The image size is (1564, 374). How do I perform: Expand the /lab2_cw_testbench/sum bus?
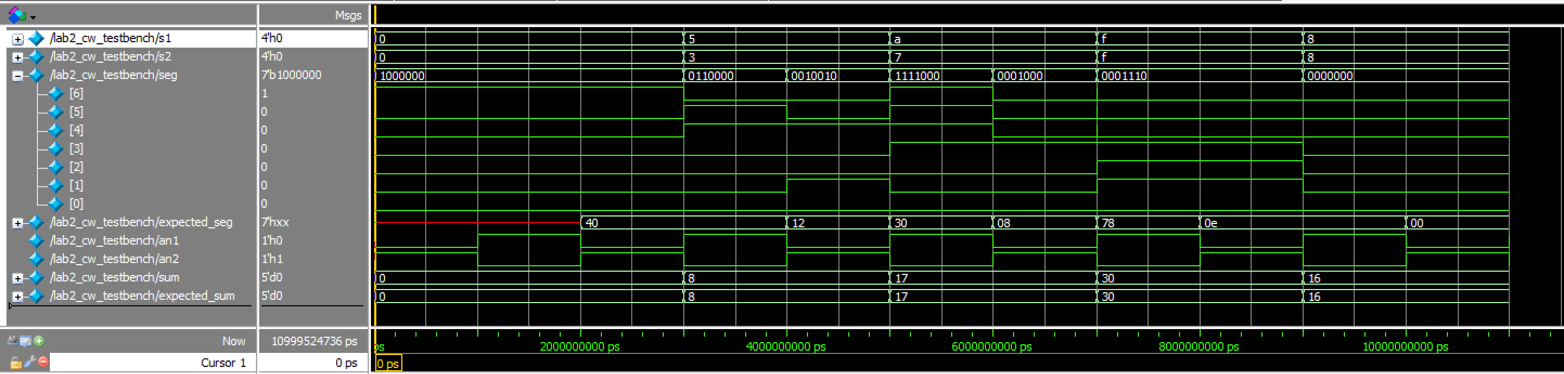[17, 278]
